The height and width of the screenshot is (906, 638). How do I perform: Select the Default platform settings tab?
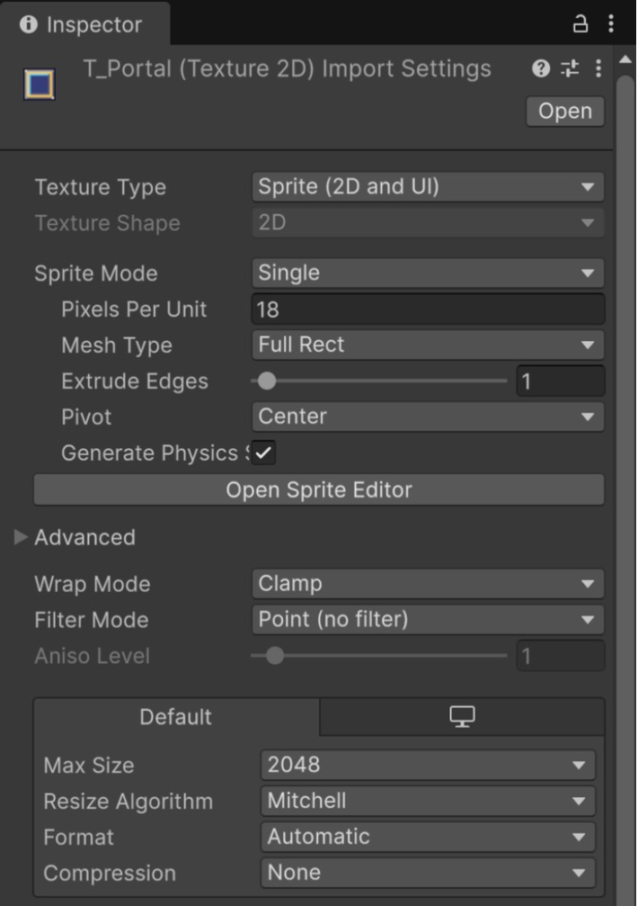click(x=176, y=716)
